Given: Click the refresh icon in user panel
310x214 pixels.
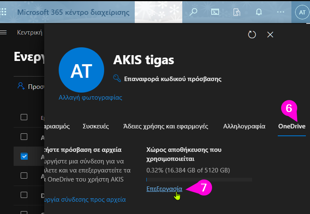Looking at the screenshot, I should 252,35.
